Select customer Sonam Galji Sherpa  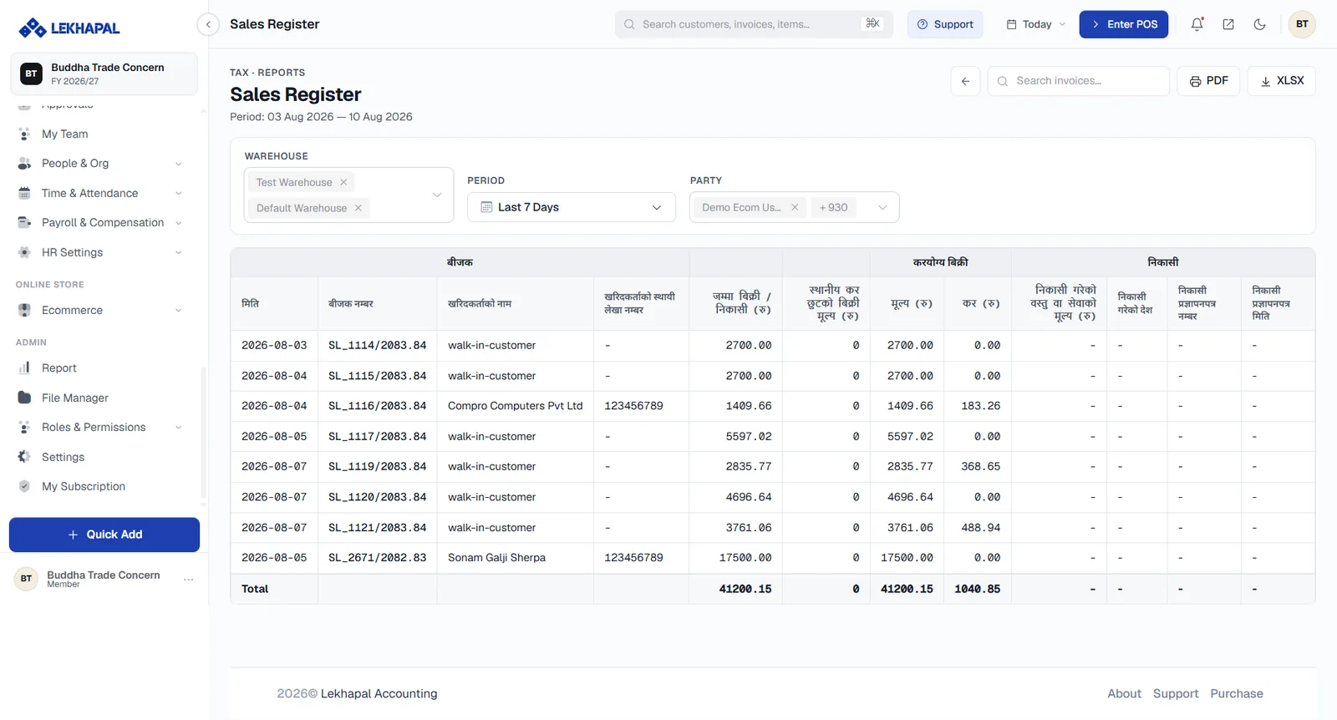[x=496, y=558]
